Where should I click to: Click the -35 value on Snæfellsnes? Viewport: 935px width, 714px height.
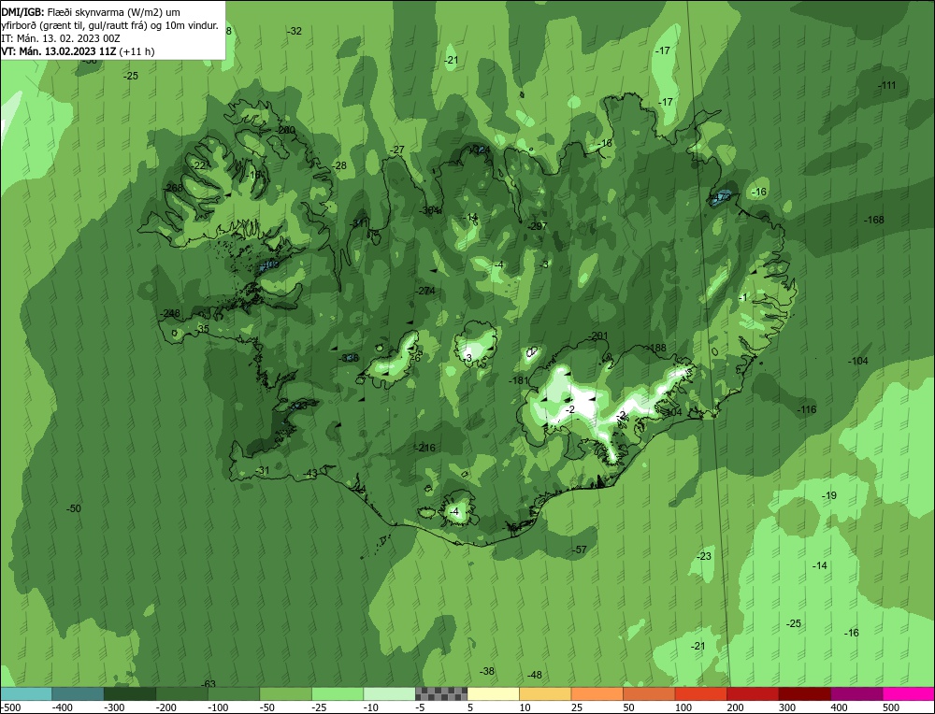pos(202,329)
